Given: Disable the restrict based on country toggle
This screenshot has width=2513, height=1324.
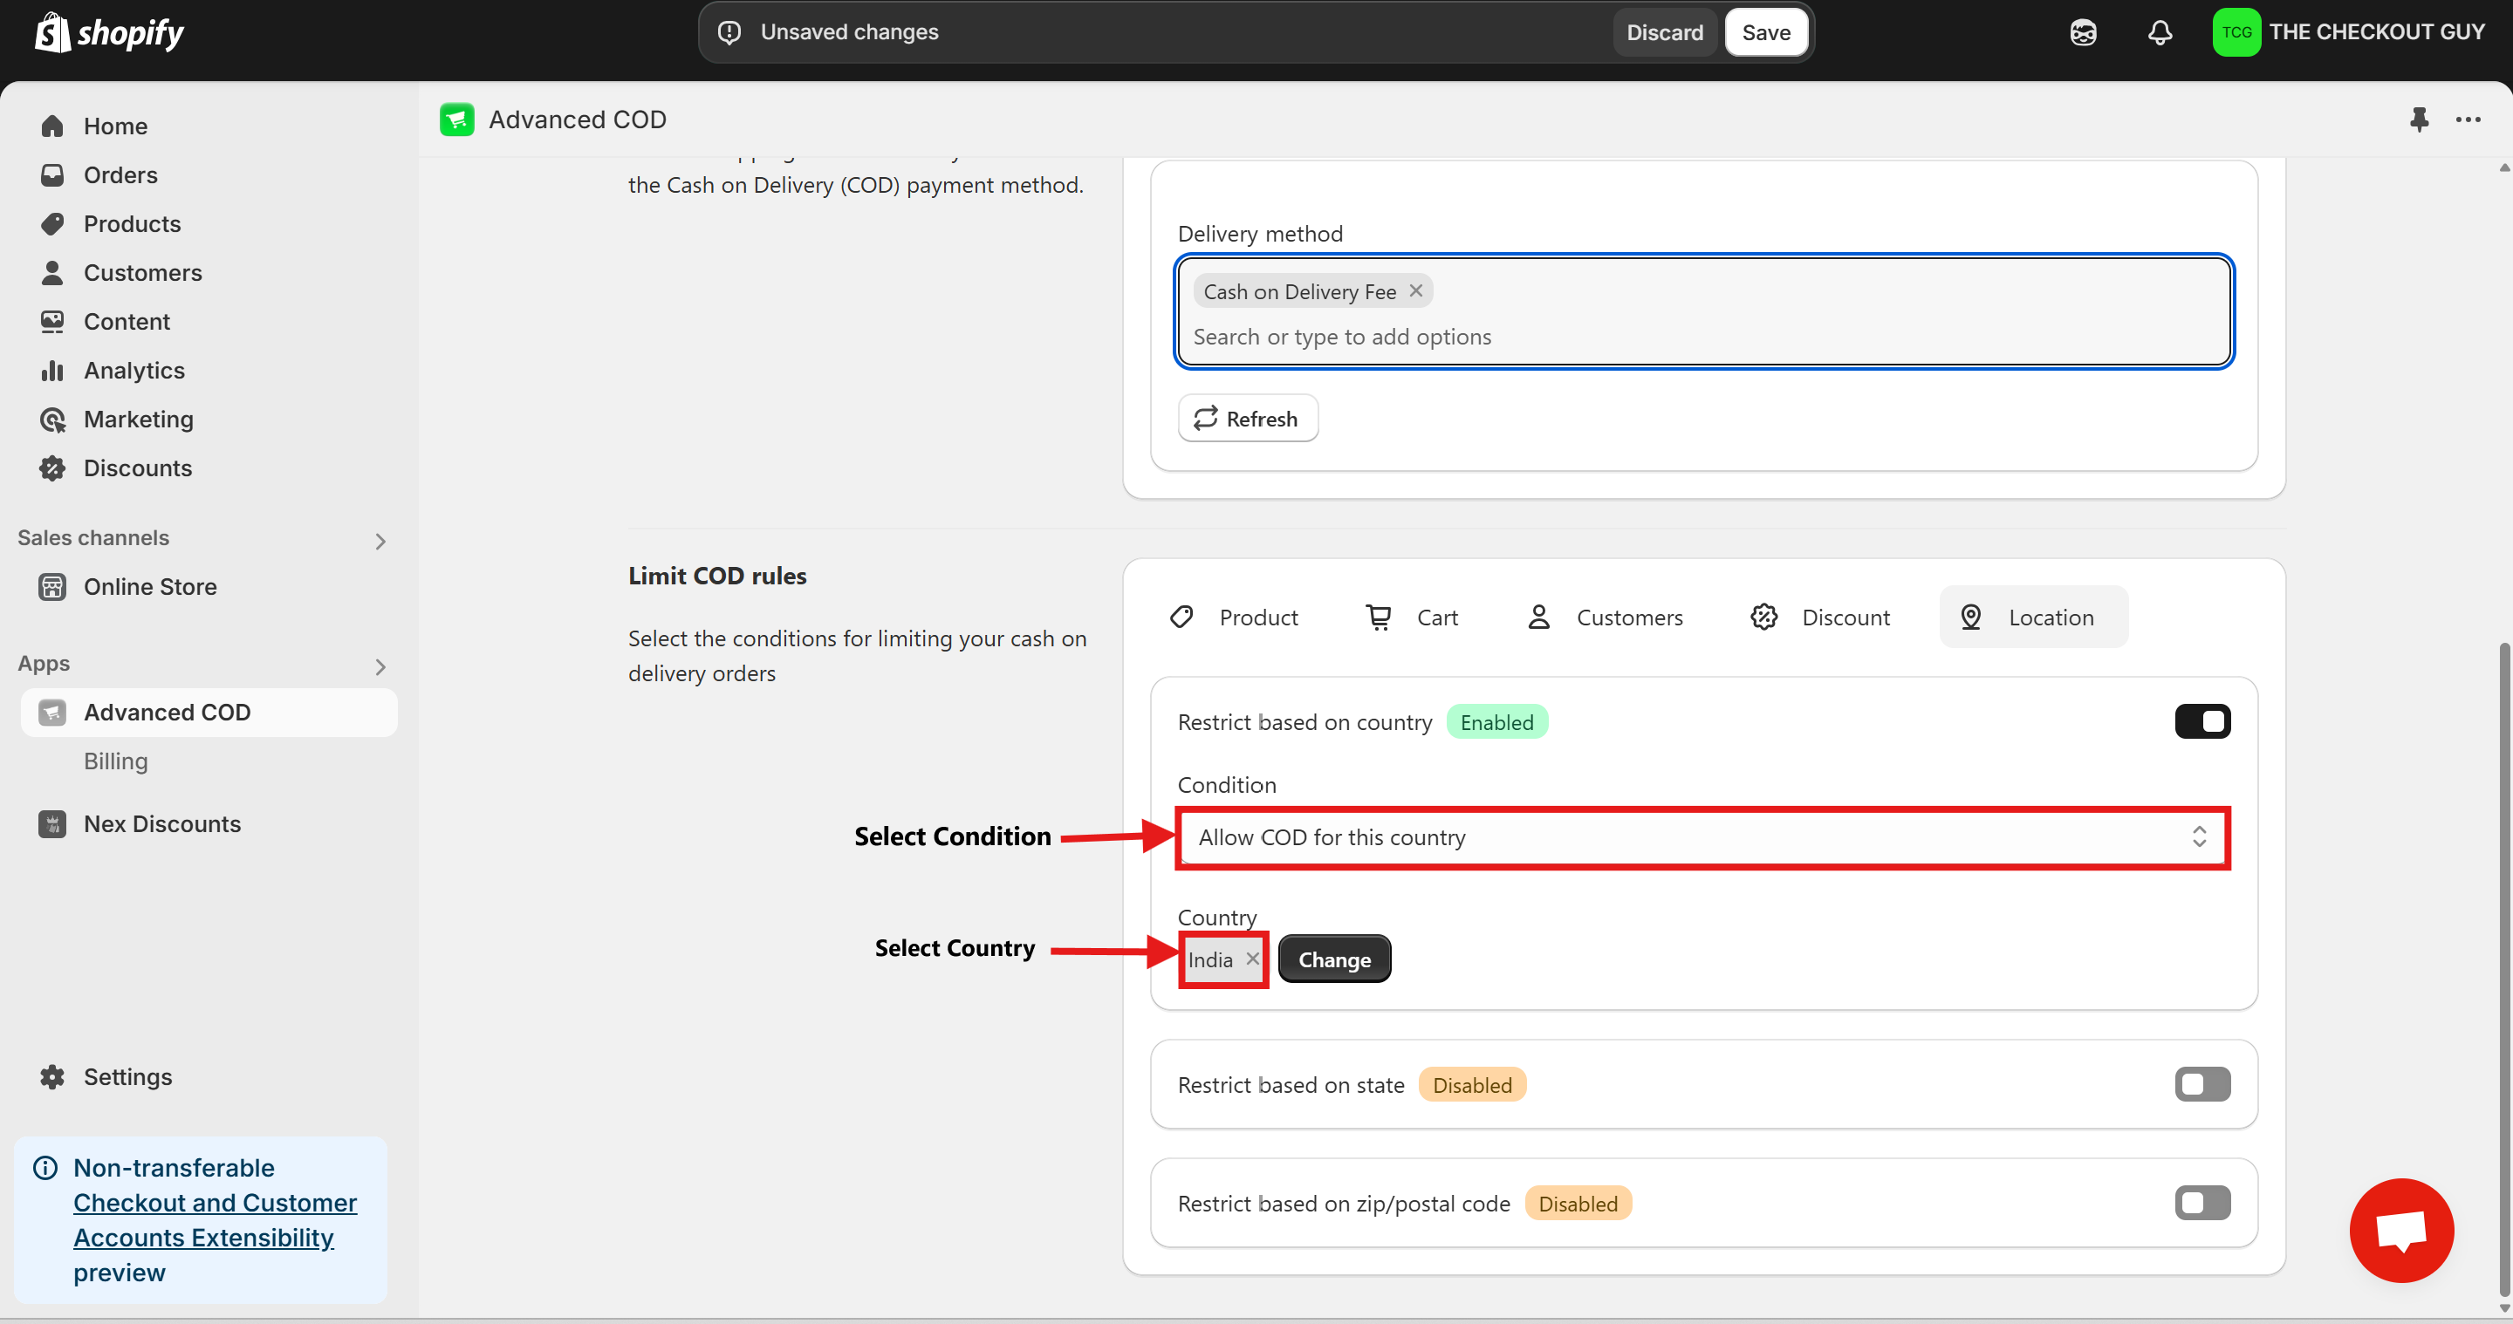Looking at the screenshot, I should (x=2201, y=721).
